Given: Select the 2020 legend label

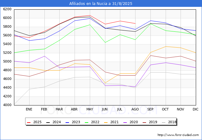Looking at the screenshot, I should coord(134,122).
